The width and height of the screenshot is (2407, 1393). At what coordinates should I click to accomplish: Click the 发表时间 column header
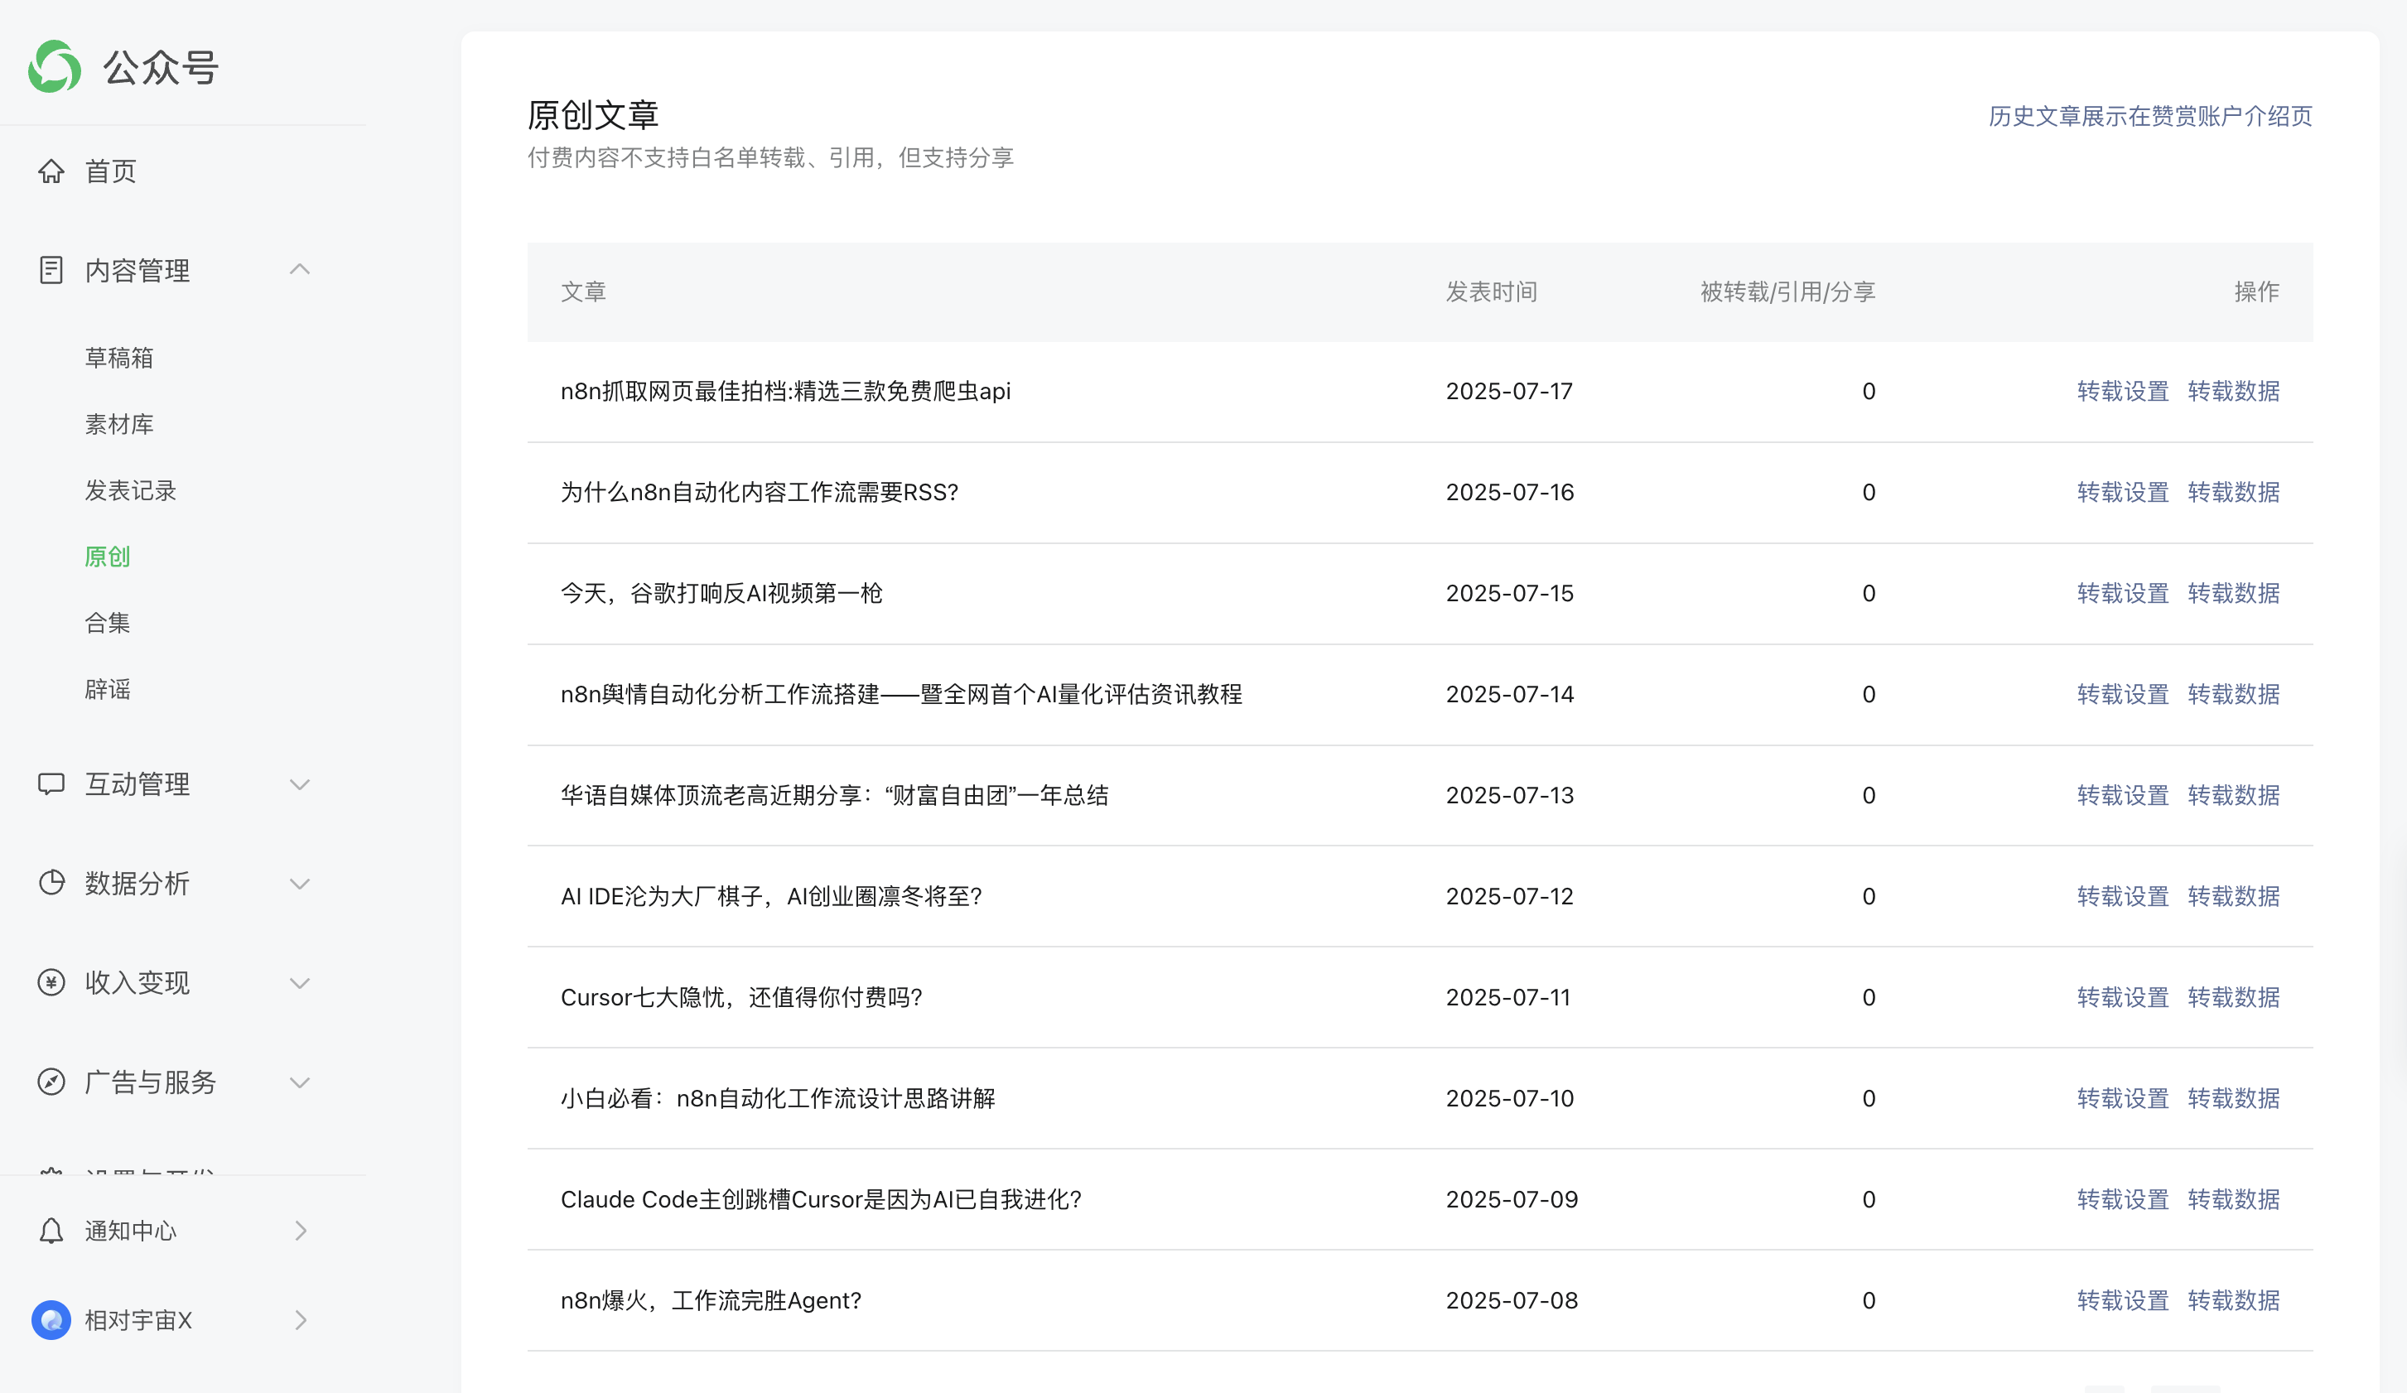tap(1491, 292)
